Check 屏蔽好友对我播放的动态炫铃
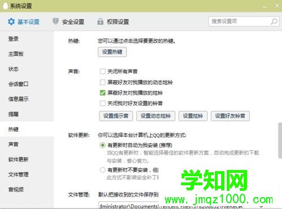The width and height of the screenshot is (282, 209). pyautogui.click(x=103, y=82)
